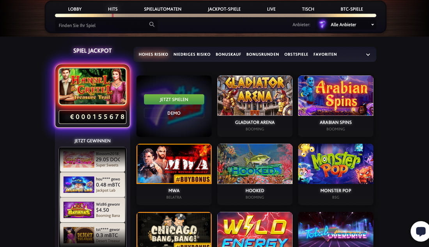Open the Monster Pop game thumbnail
Image resolution: width=429 pixels, height=247 pixels.
(336, 164)
